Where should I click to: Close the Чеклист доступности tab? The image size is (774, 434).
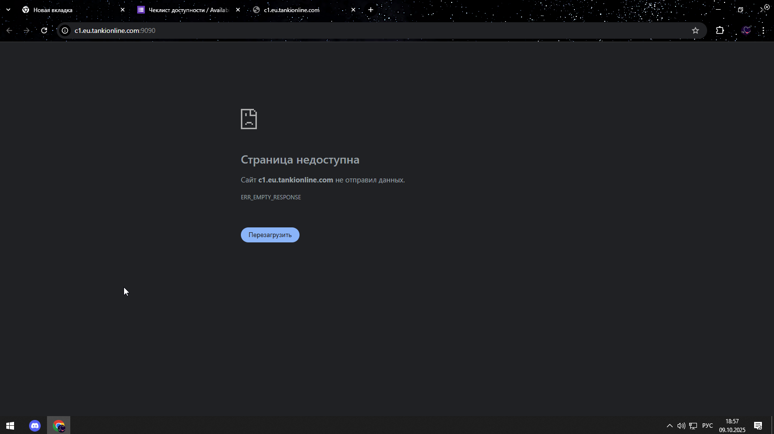(238, 10)
